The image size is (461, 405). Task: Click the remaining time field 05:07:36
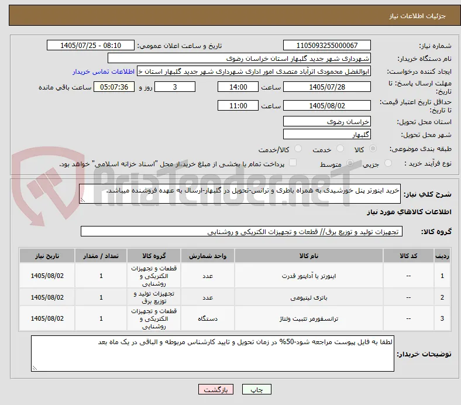(114, 87)
